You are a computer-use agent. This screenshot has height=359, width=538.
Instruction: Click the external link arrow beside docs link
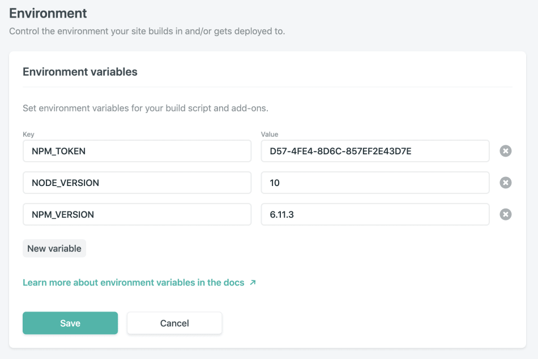(x=253, y=283)
